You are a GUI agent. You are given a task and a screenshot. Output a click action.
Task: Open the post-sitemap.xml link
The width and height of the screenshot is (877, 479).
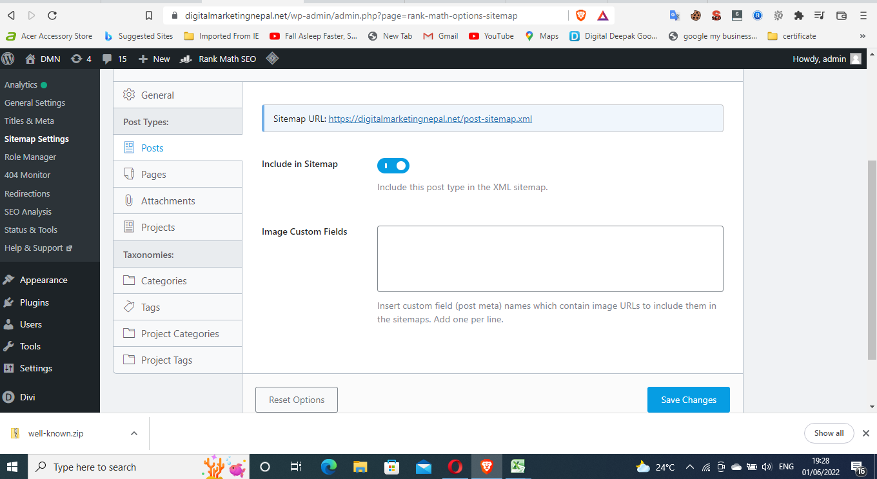[x=430, y=119]
